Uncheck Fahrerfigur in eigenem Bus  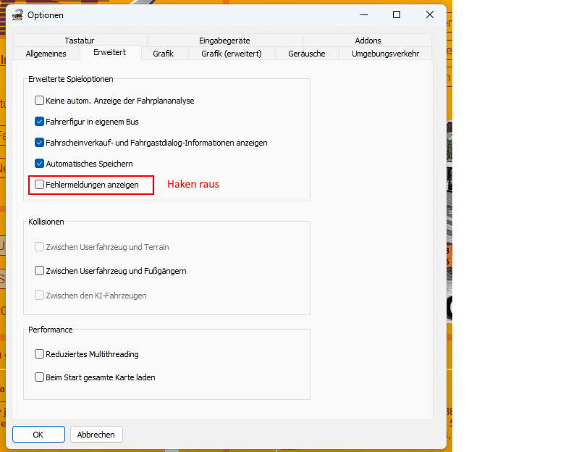click(x=40, y=122)
